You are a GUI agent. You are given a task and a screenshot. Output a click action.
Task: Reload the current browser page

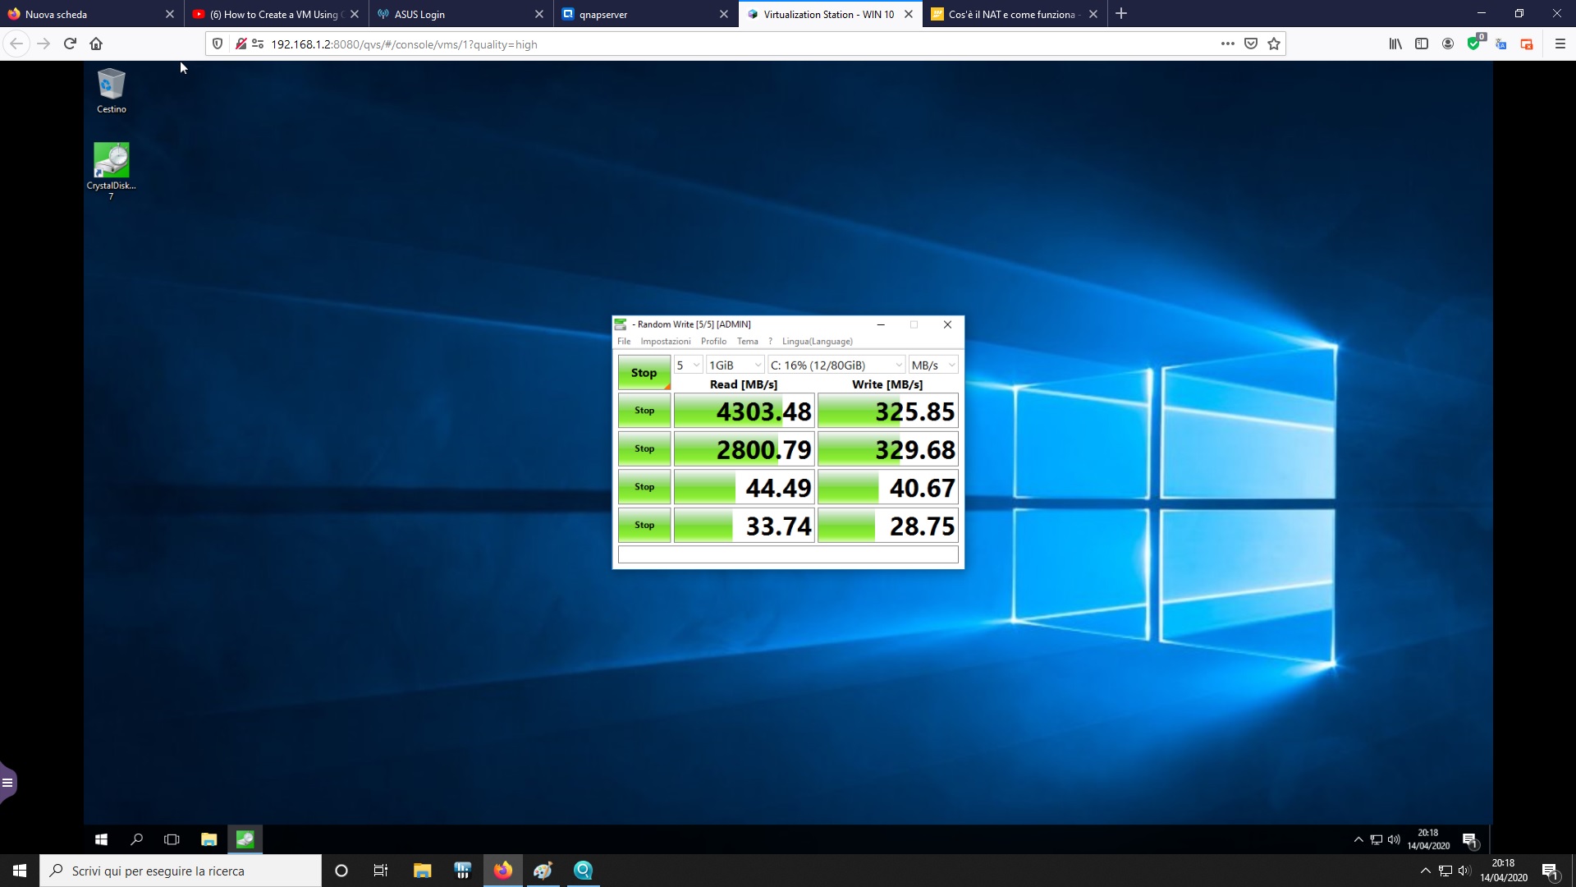(70, 44)
